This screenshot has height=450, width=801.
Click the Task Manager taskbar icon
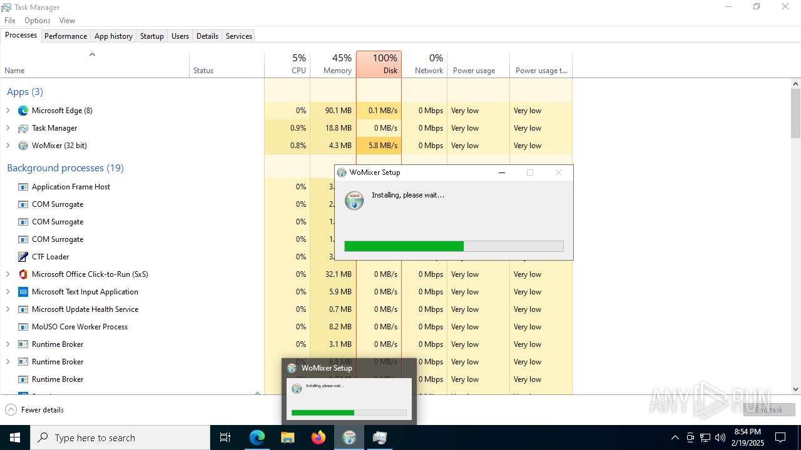380,437
